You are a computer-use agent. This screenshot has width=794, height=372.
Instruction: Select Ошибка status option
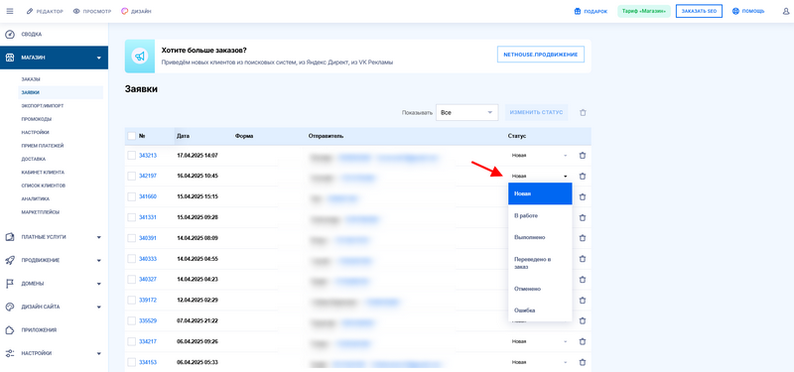coord(540,310)
